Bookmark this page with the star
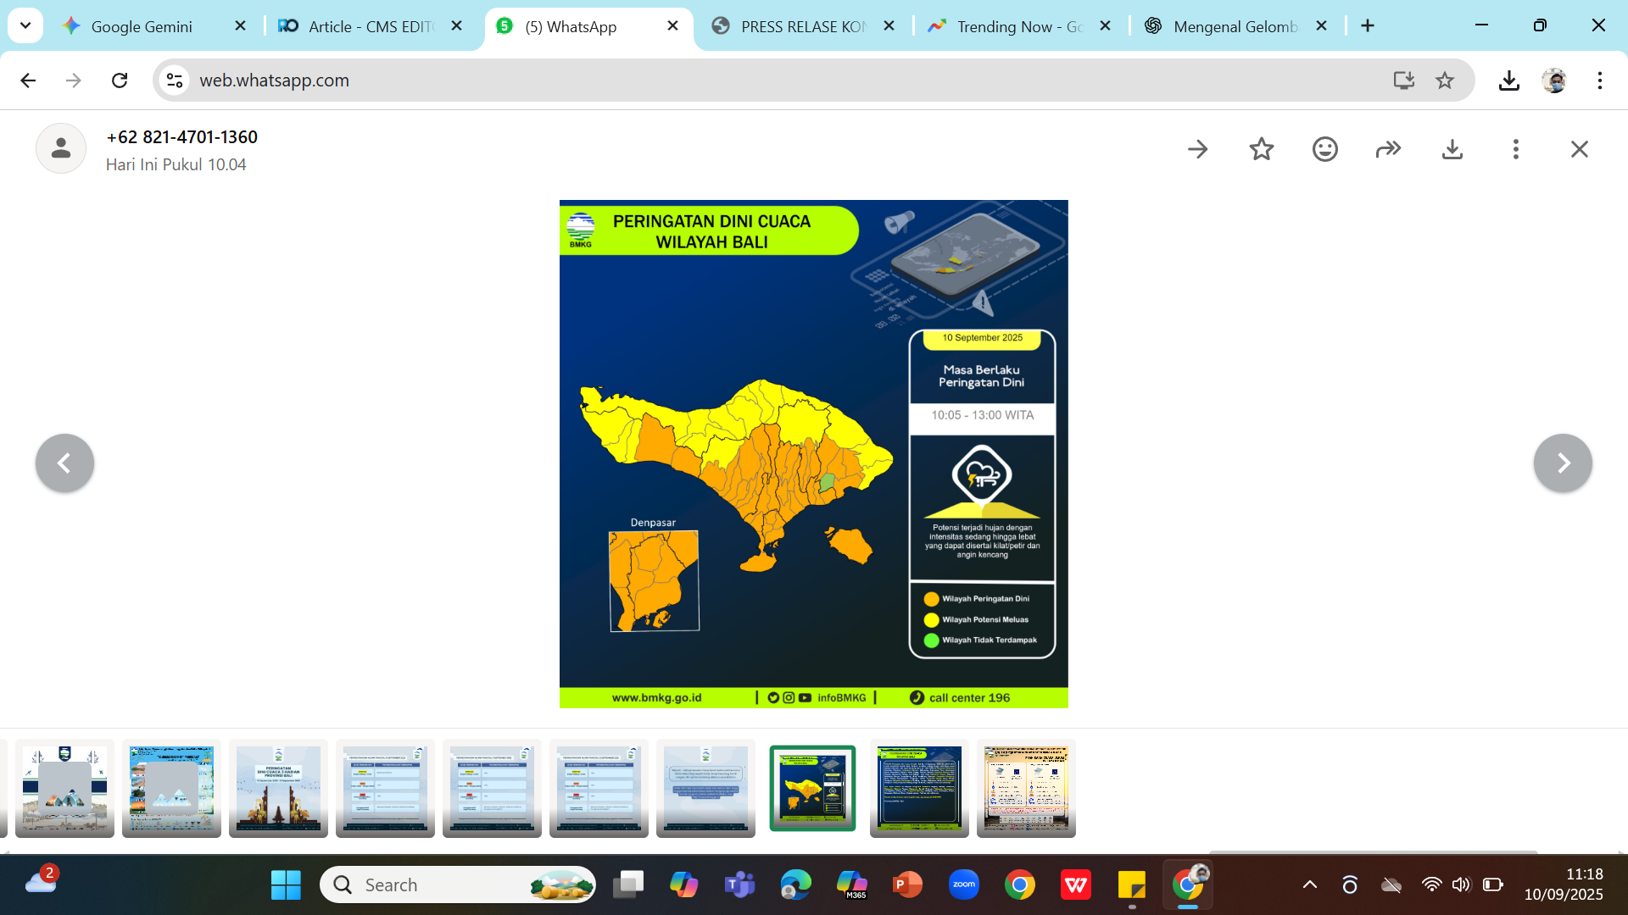1628x915 pixels. 1445,80
